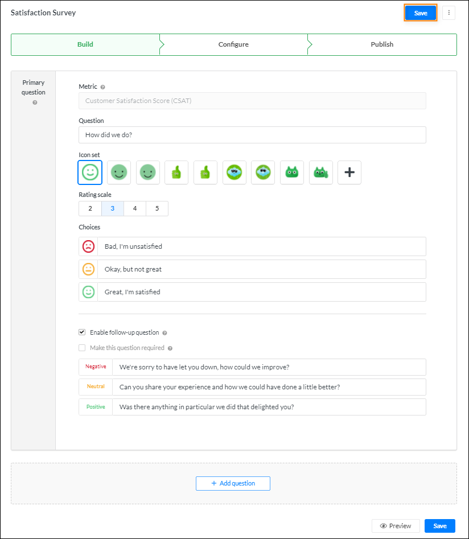Go to the Build step tab
Screen dimensions: 469x539
pos(85,44)
